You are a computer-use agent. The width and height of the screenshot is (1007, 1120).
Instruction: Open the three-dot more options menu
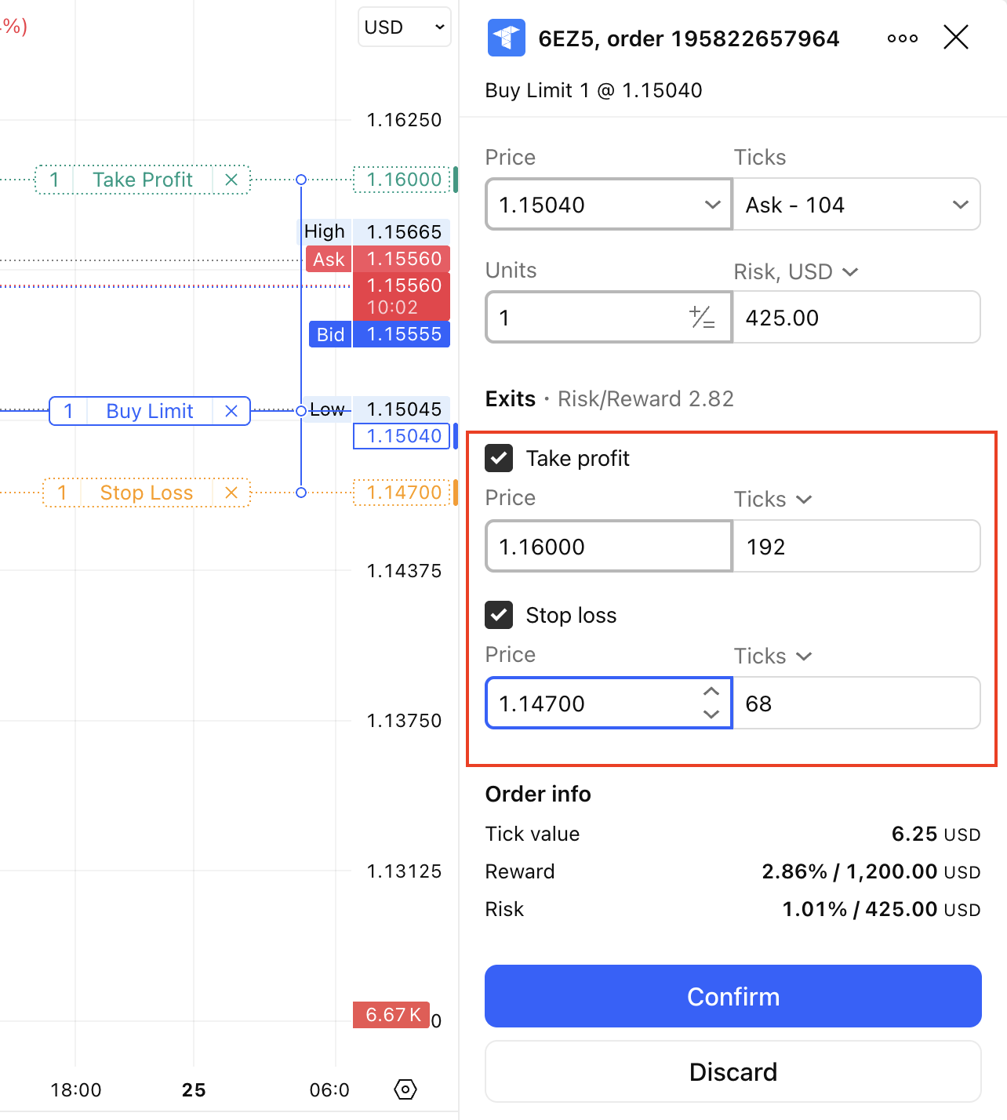(x=902, y=38)
